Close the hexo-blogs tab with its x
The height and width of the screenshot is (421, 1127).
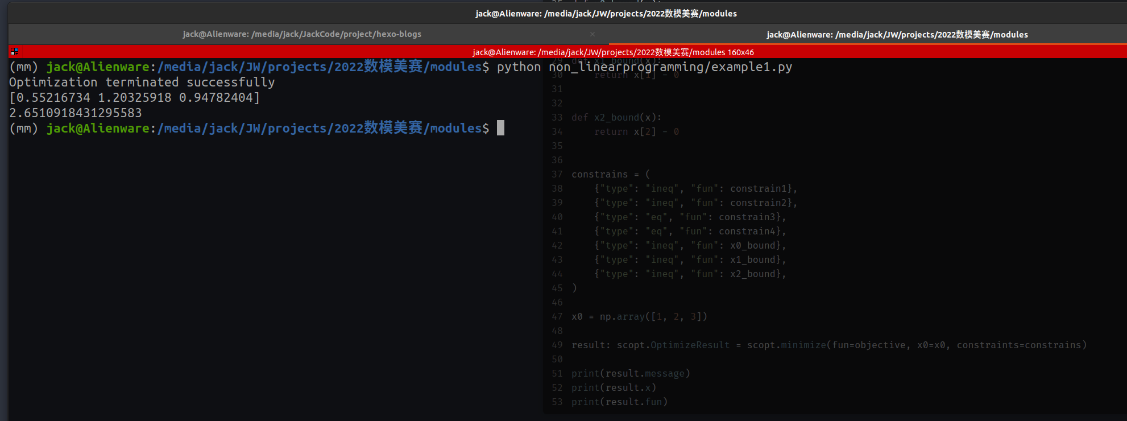click(x=592, y=34)
